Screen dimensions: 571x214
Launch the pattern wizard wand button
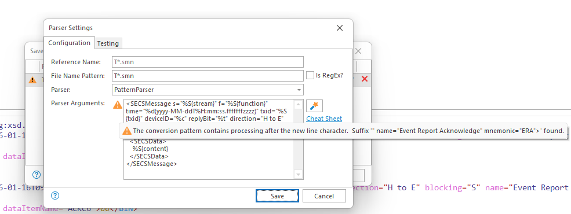314,106
